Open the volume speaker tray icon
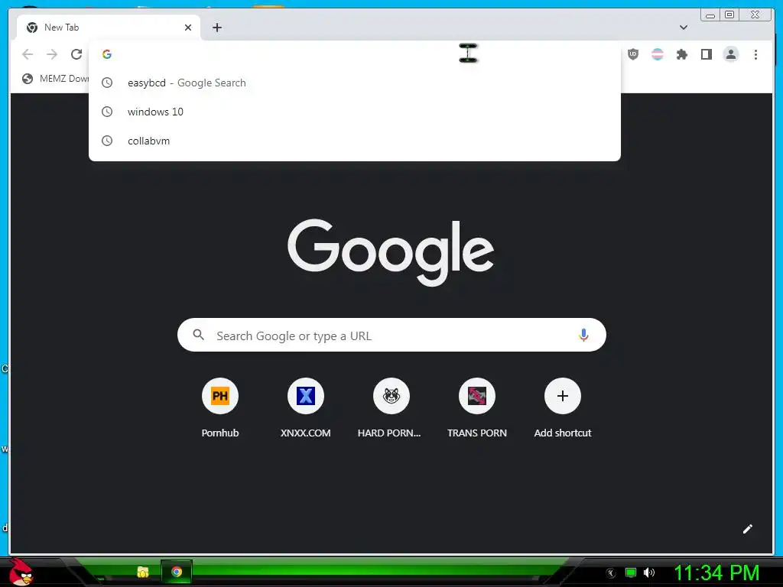Screen dimensions: 783x587 coord(648,572)
